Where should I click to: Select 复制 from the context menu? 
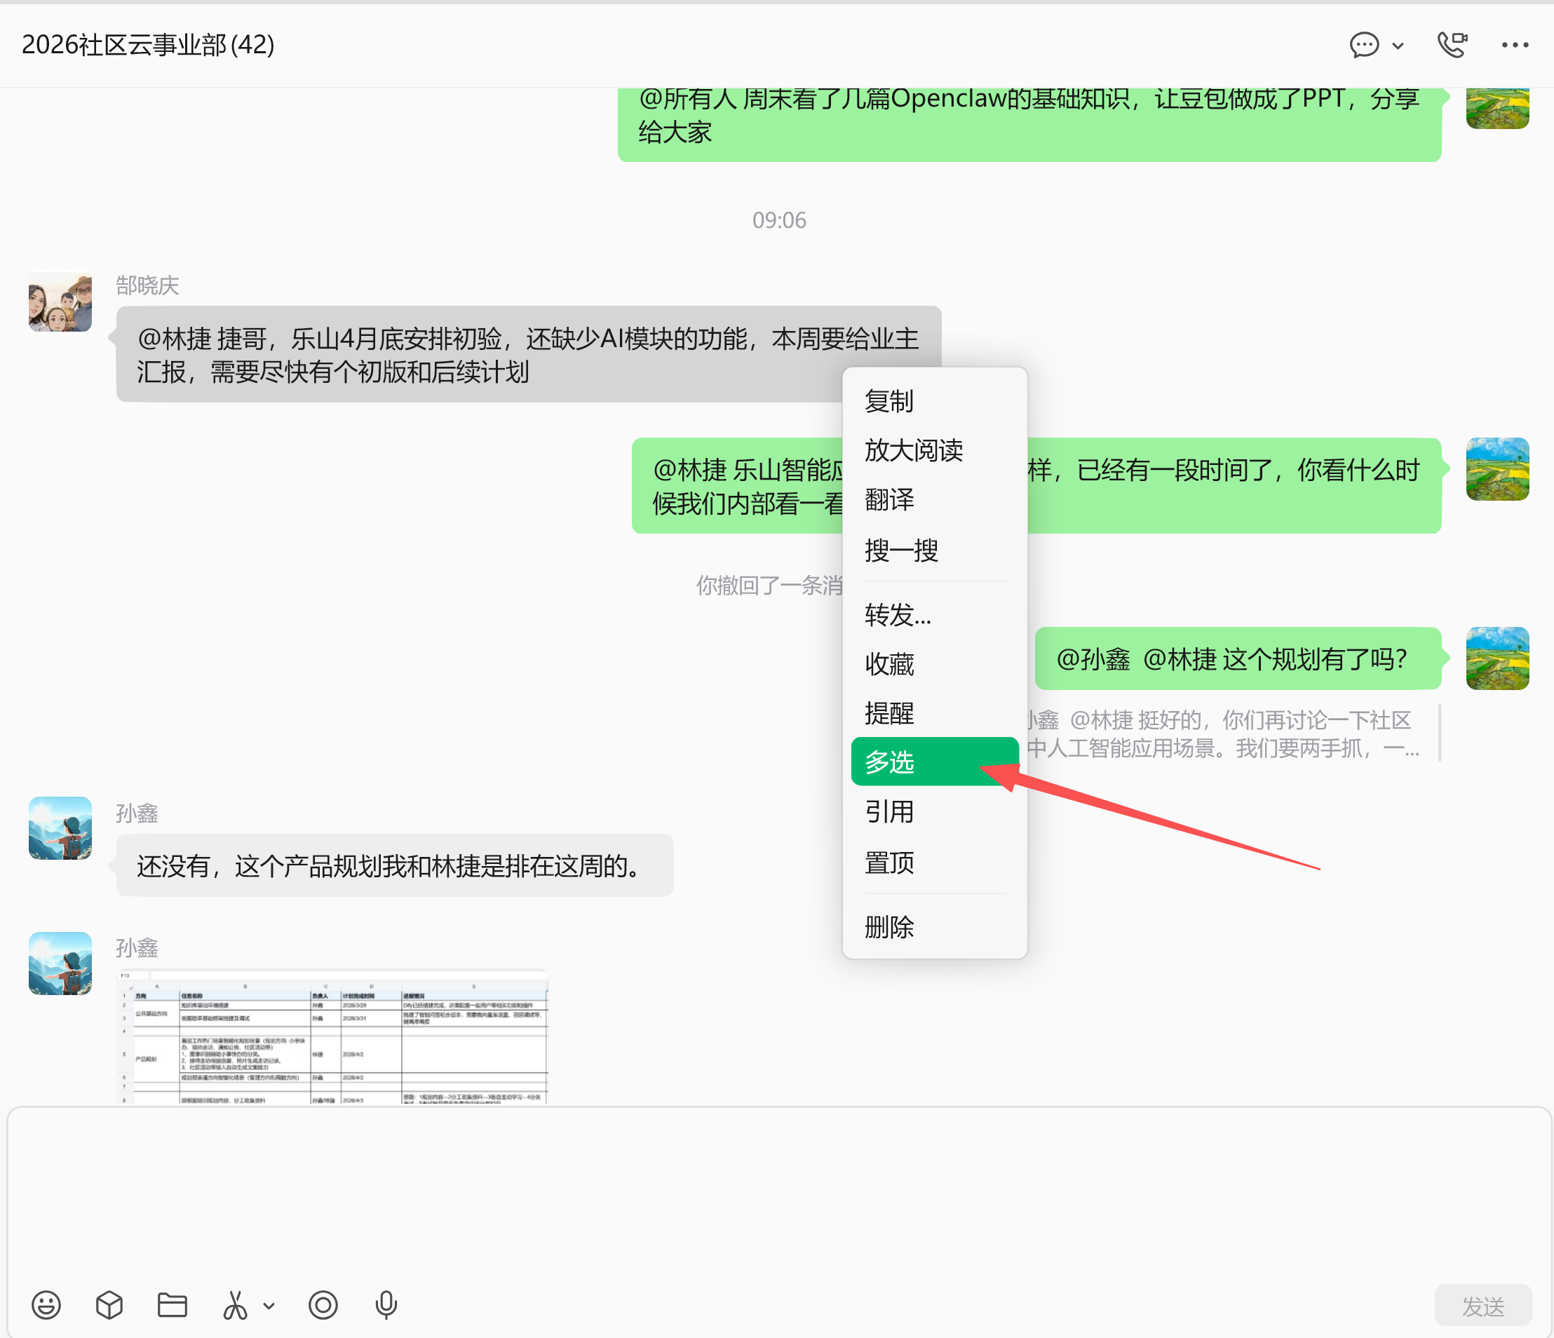(x=935, y=400)
